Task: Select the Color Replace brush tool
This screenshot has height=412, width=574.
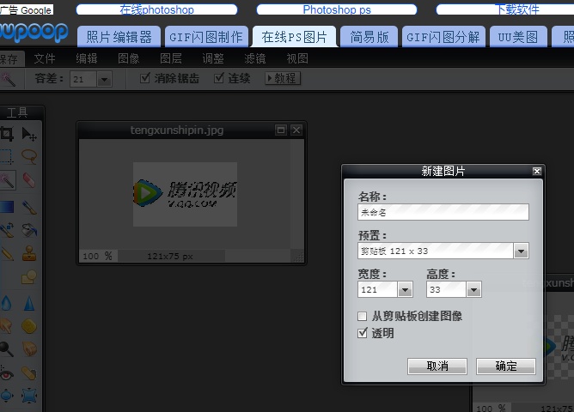Action: tap(7, 230)
